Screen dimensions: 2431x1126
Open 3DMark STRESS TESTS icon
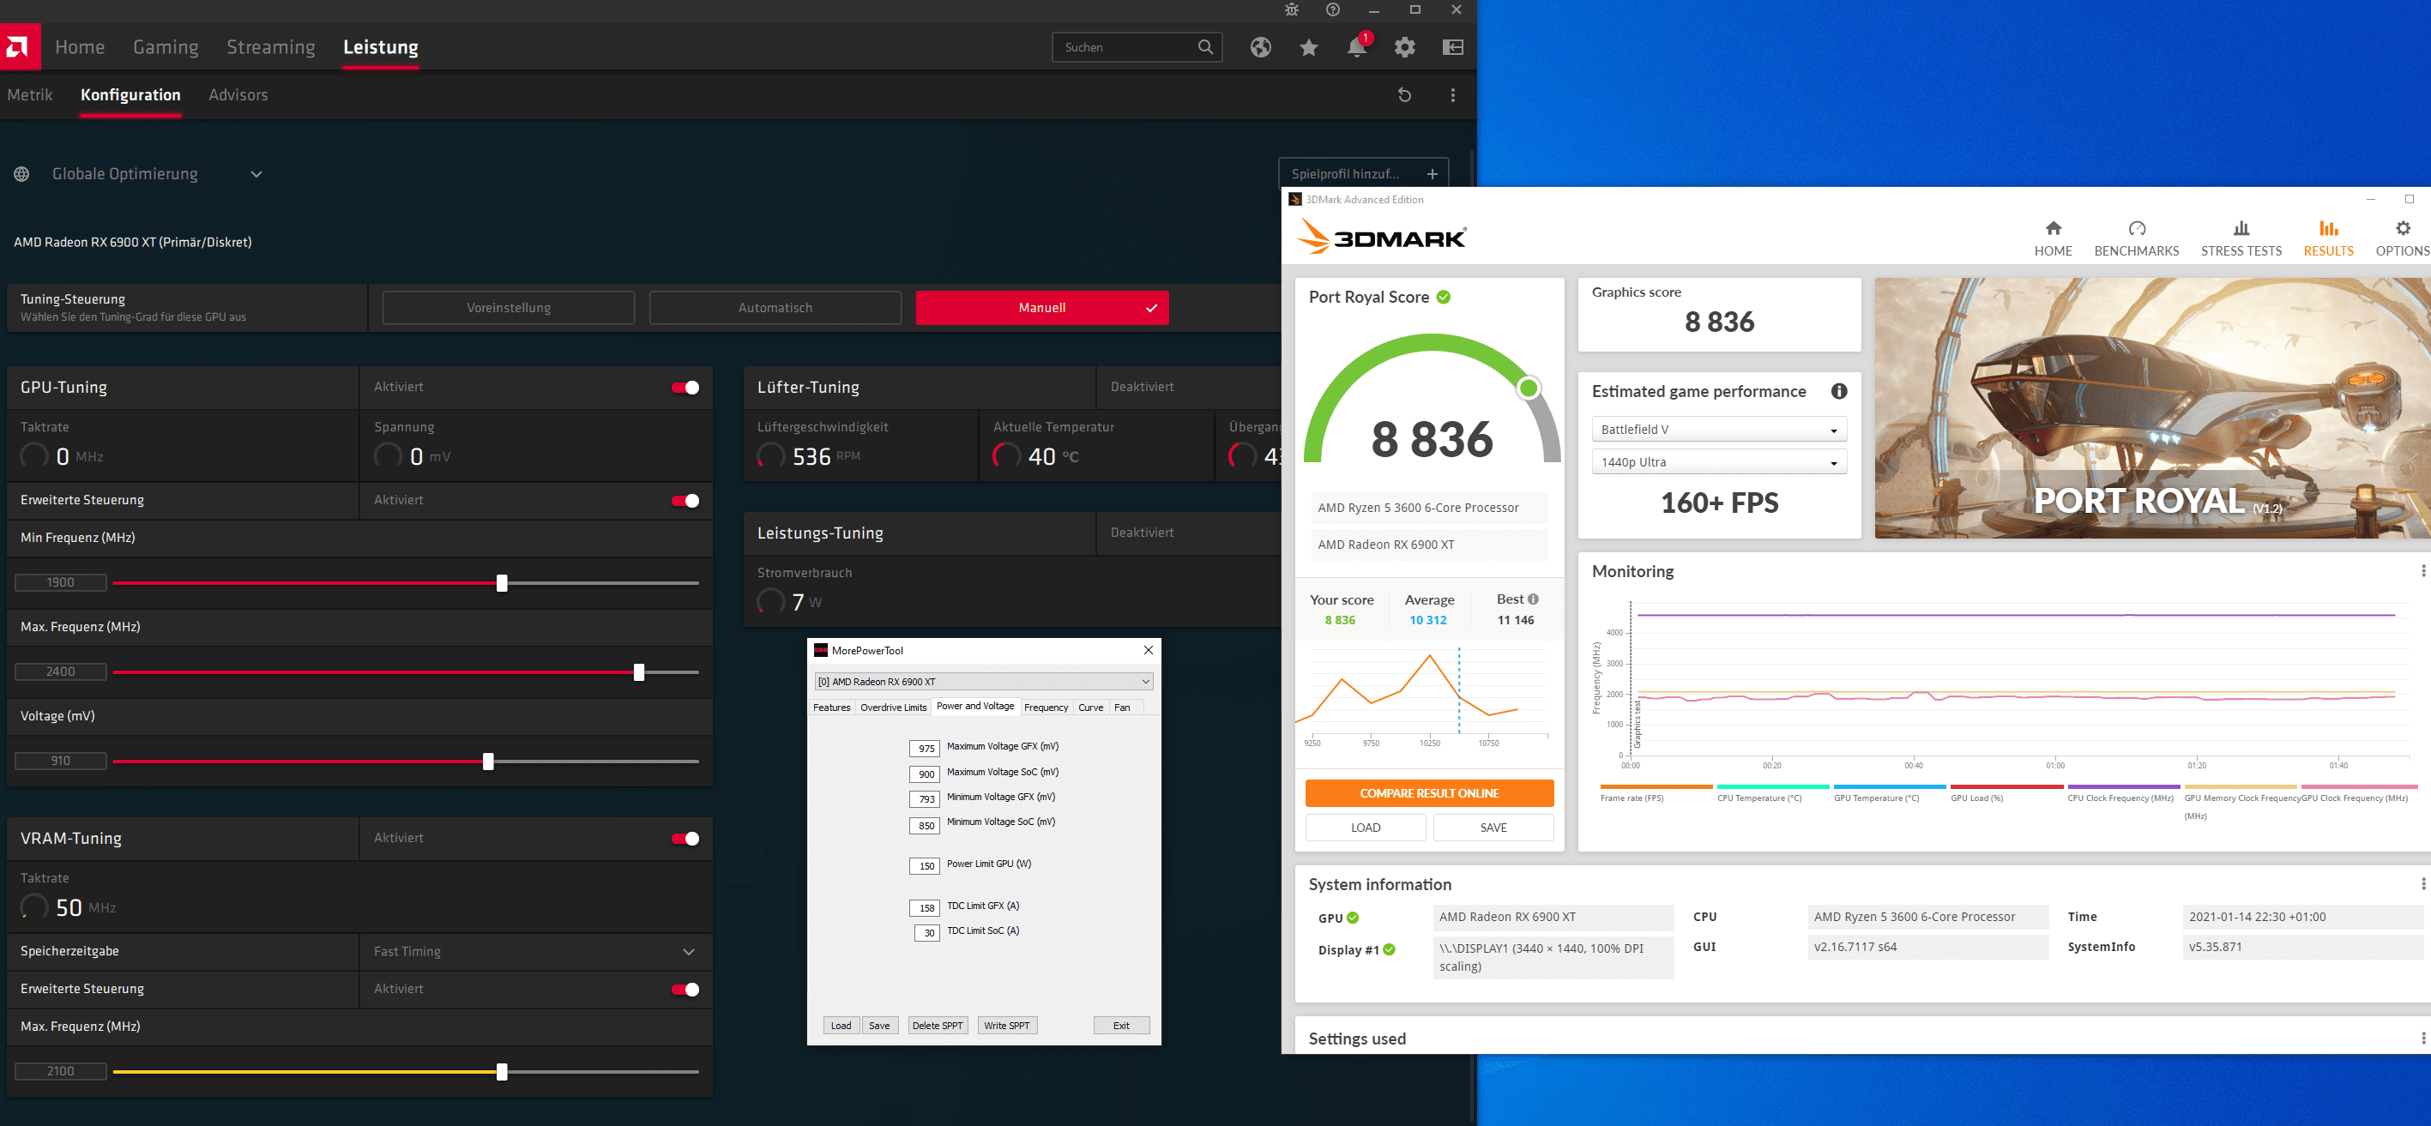pyautogui.click(x=2241, y=228)
